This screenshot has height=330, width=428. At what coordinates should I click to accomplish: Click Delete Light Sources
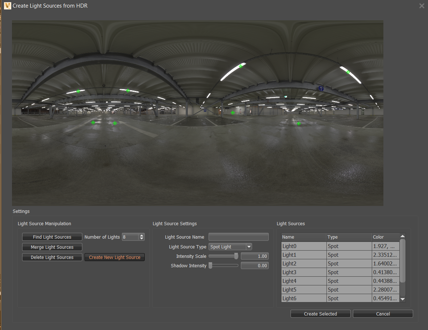click(x=52, y=257)
